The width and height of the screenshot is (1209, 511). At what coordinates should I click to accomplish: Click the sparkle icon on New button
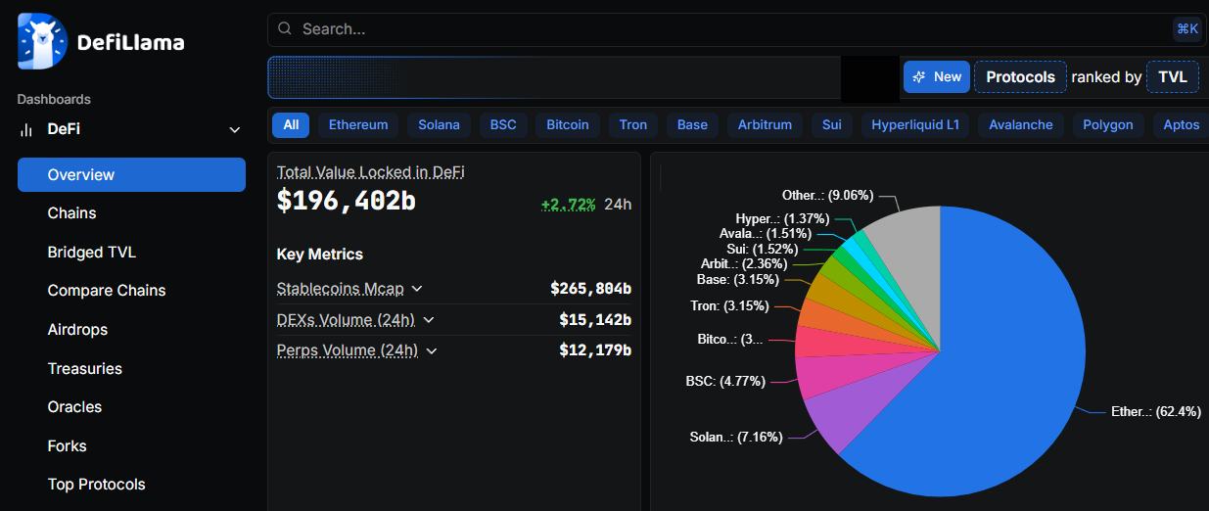[x=919, y=77]
